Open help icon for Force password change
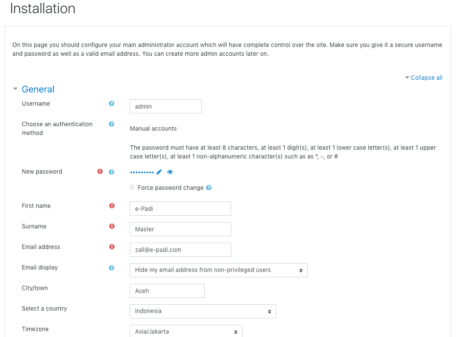 tap(209, 188)
